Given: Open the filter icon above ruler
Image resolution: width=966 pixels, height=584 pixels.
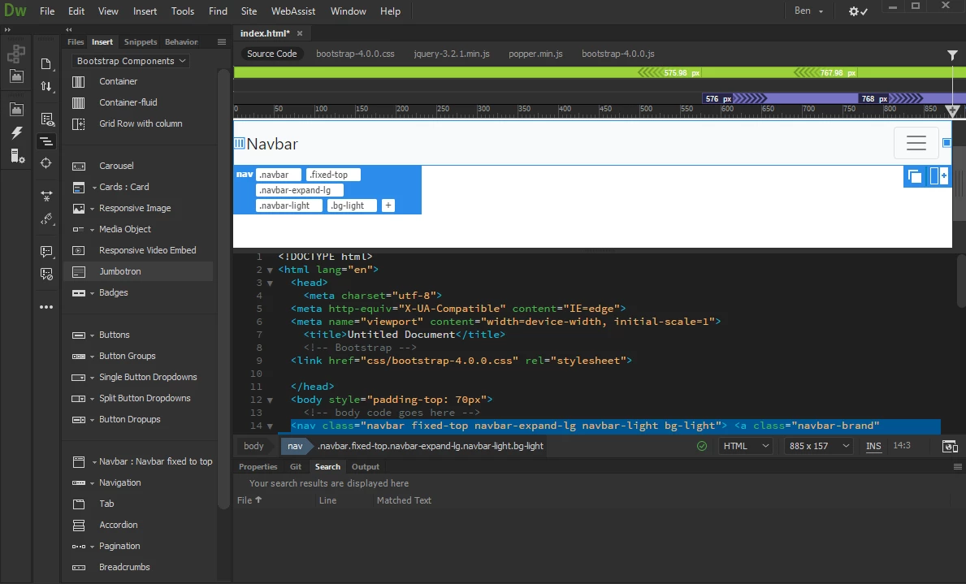Looking at the screenshot, I should click(952, 55).
